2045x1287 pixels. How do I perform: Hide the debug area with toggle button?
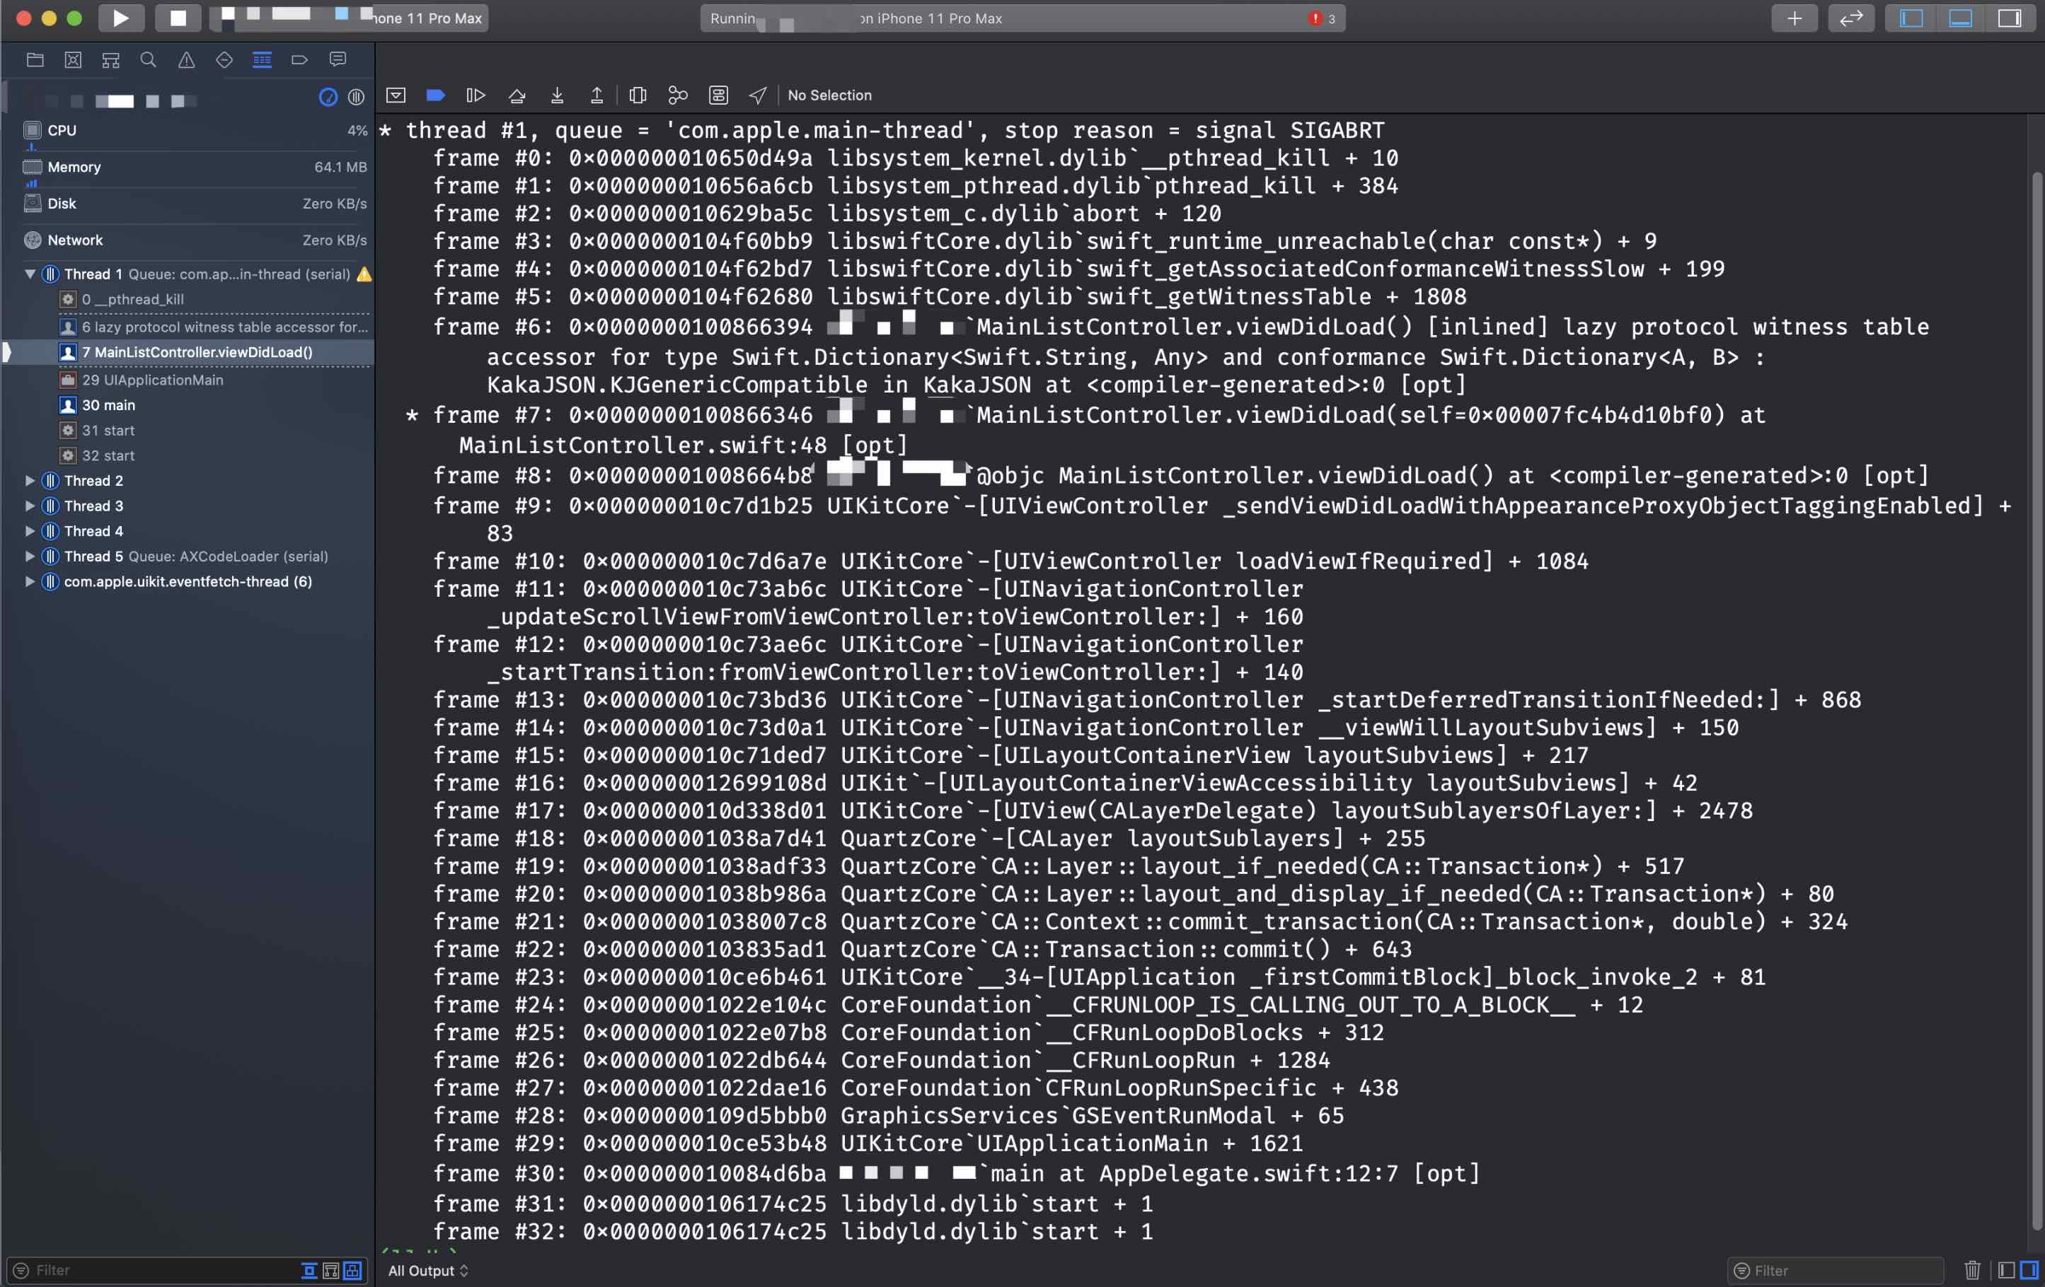[x=396, y=95]
